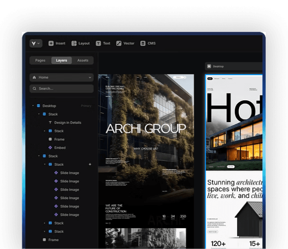Select the Layers tab
288x249 pixels.
[x=61, y=60]
